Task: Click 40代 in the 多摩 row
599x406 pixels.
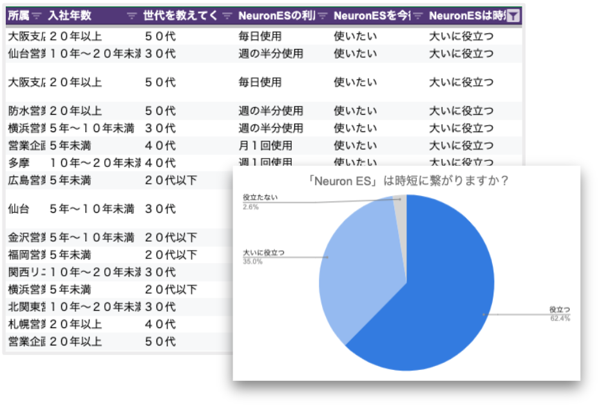Action: pos(160,163)
